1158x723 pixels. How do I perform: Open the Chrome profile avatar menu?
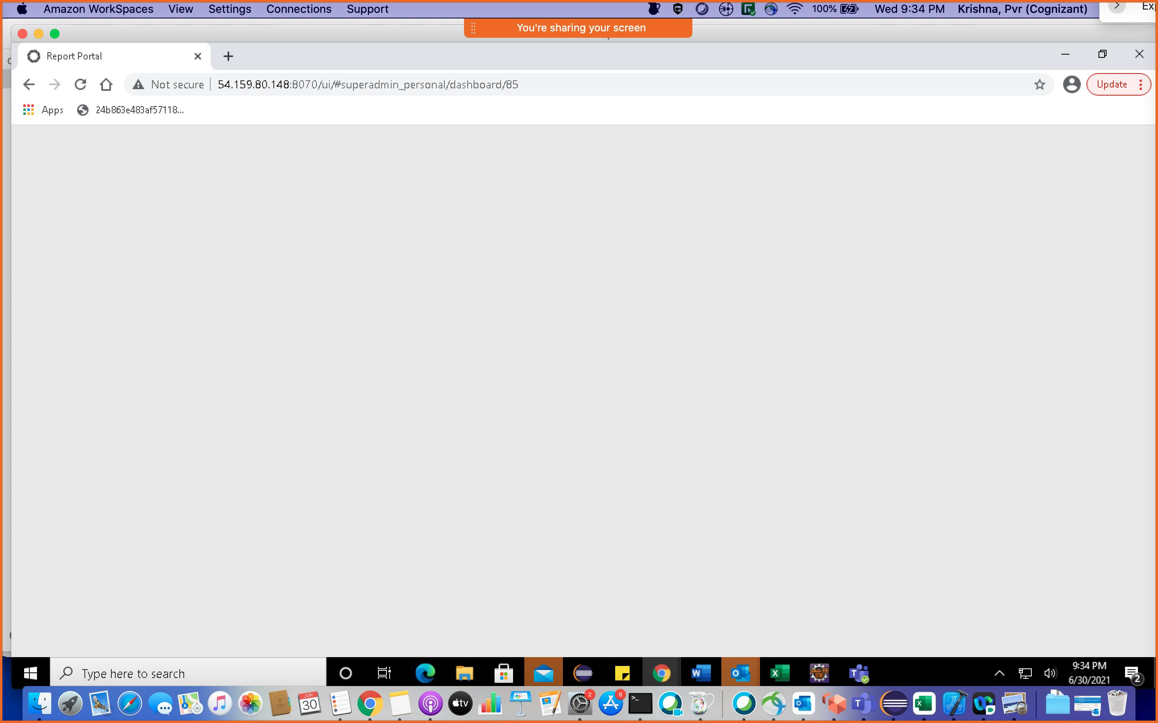pyautogui.click(x=1072, y=84)
